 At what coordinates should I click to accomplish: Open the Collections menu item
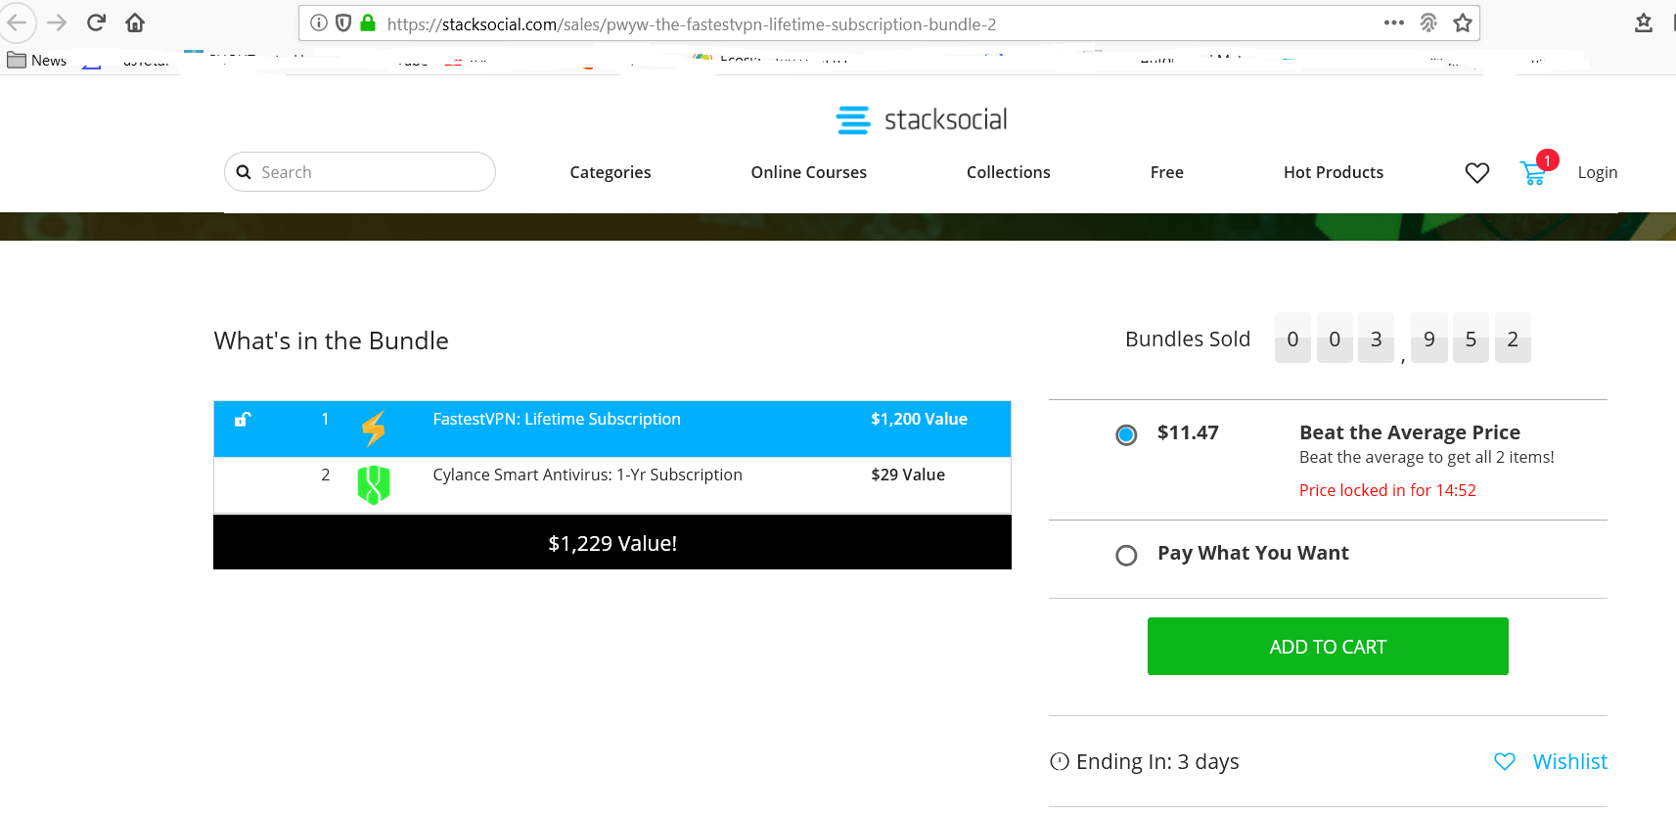(x=1009, y=172)
